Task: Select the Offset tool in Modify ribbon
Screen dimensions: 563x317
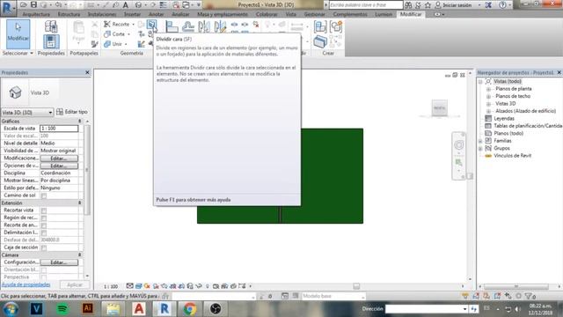Action: pos(187,26)
